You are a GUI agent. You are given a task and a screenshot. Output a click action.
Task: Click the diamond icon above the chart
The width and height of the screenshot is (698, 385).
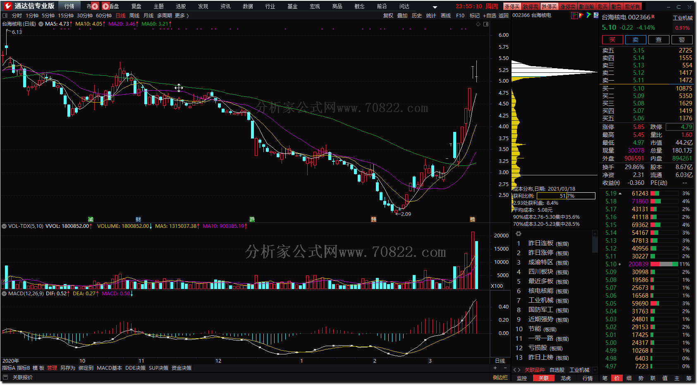pos(478,24)
